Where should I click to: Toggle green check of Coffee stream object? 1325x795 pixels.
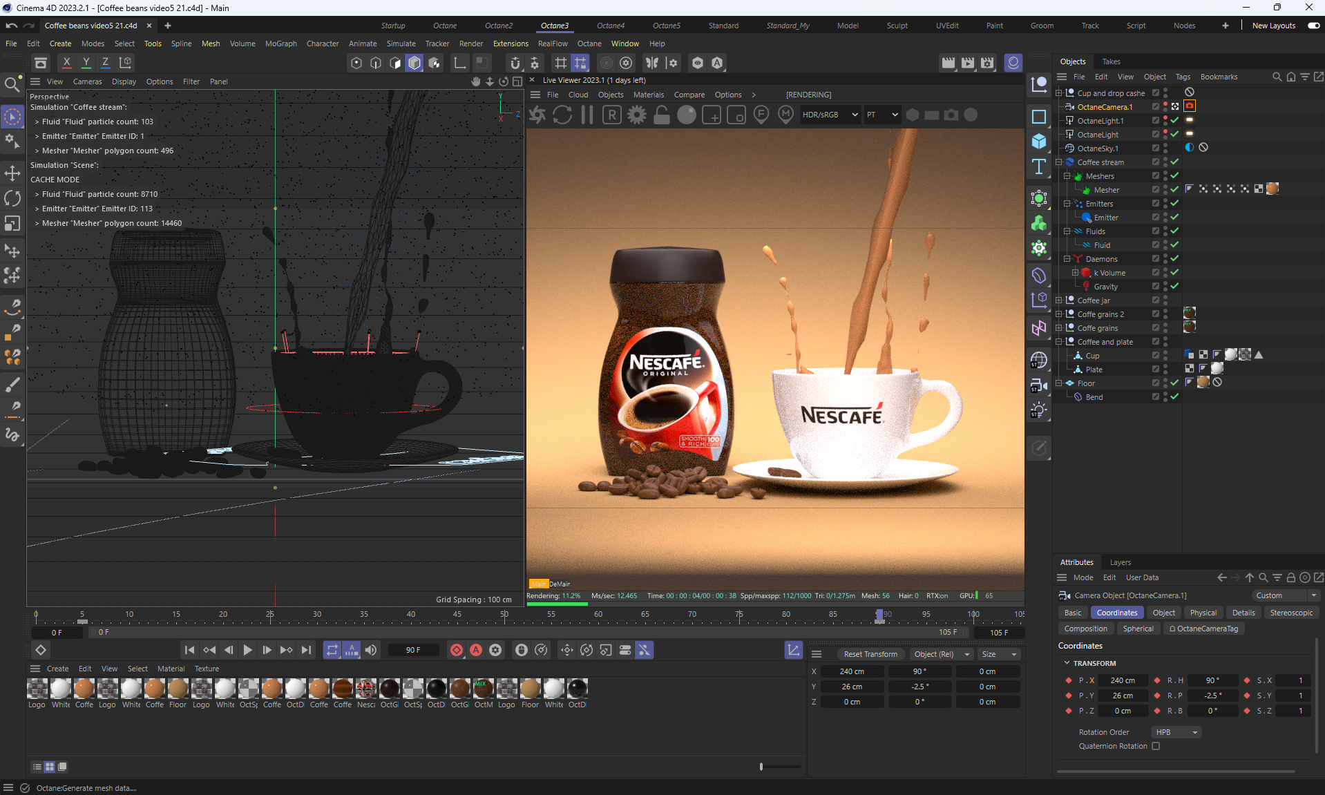click(1174, 162)
